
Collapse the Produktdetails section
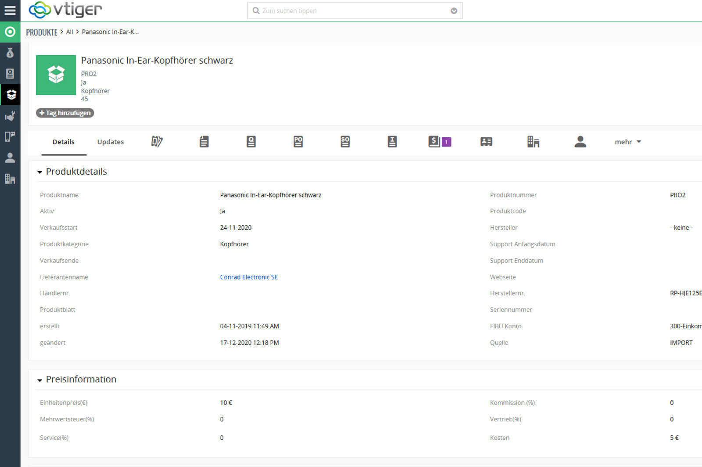[x=40, y=172]
